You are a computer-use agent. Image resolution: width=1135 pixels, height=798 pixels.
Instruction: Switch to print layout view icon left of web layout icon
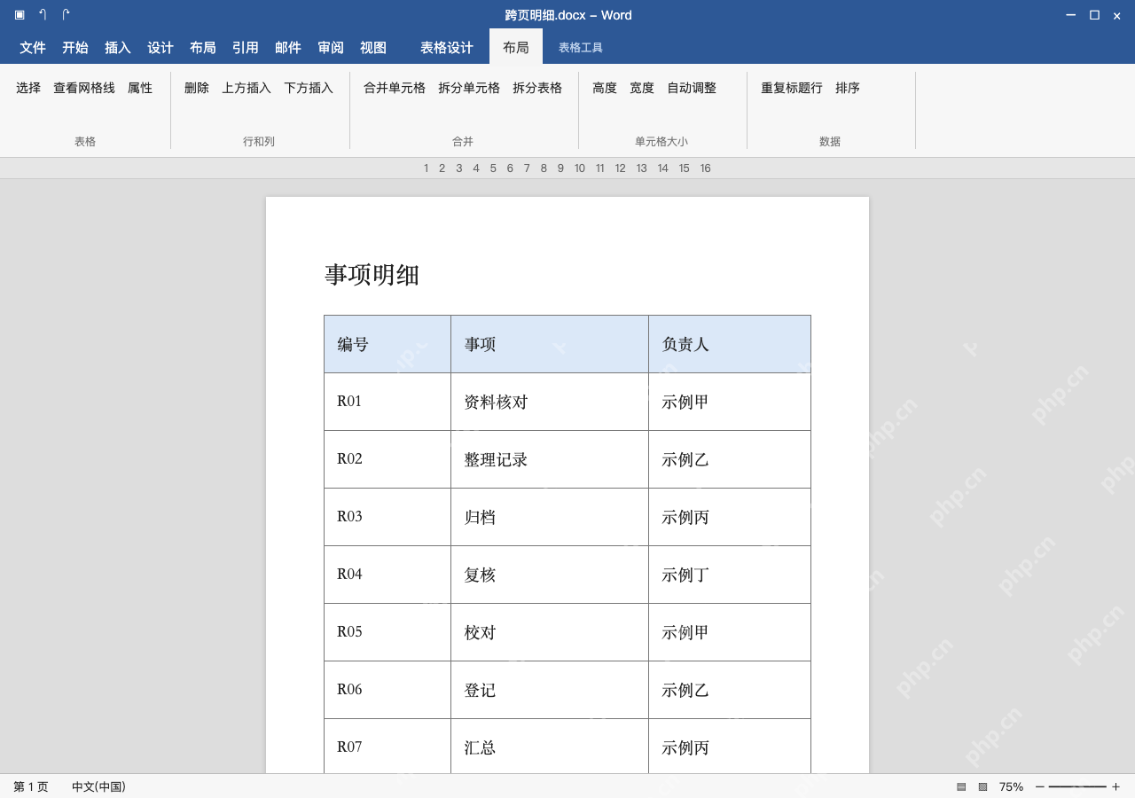(x=961, y=786)
